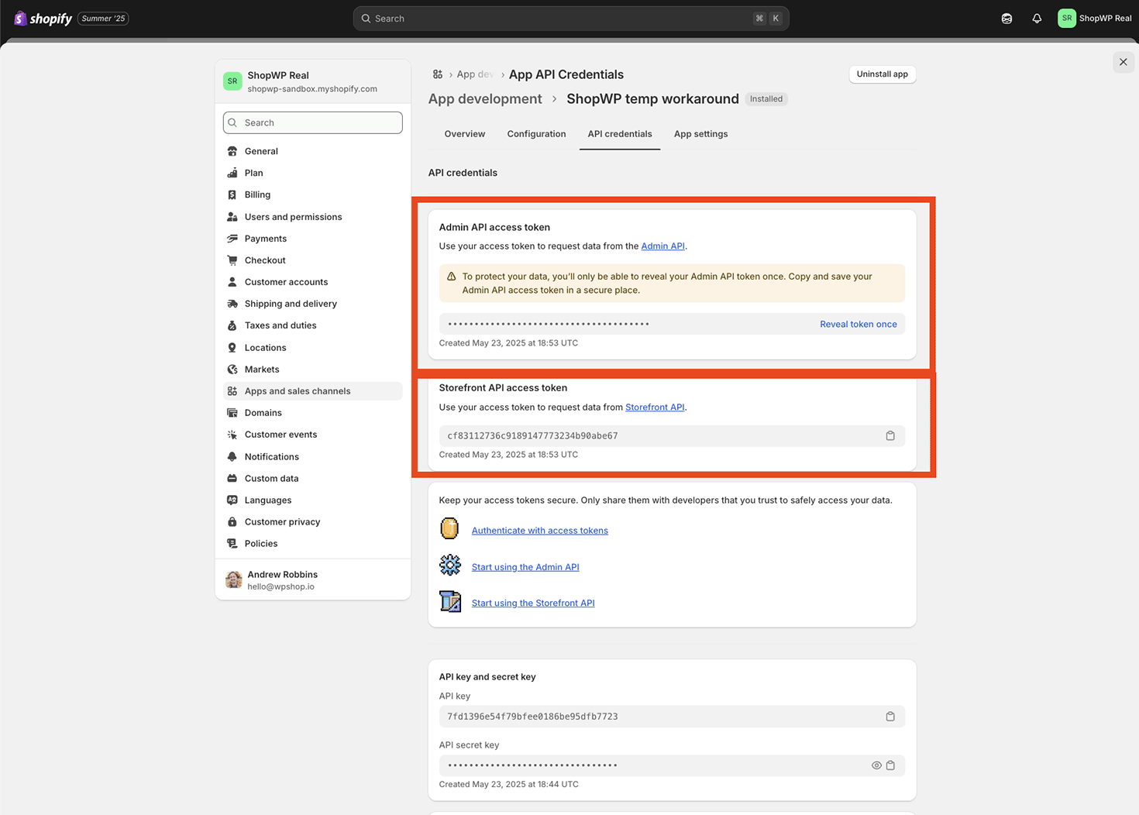Screen dimensions: 1139x815
Task: Click the Markets globe icon
Action: tap(232, 370)
